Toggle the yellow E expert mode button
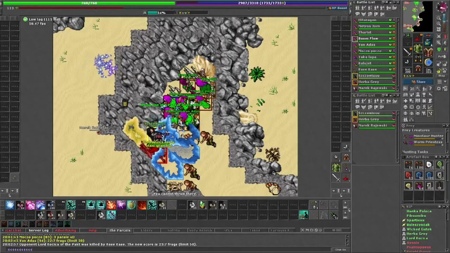 click(x=445, y=50)
